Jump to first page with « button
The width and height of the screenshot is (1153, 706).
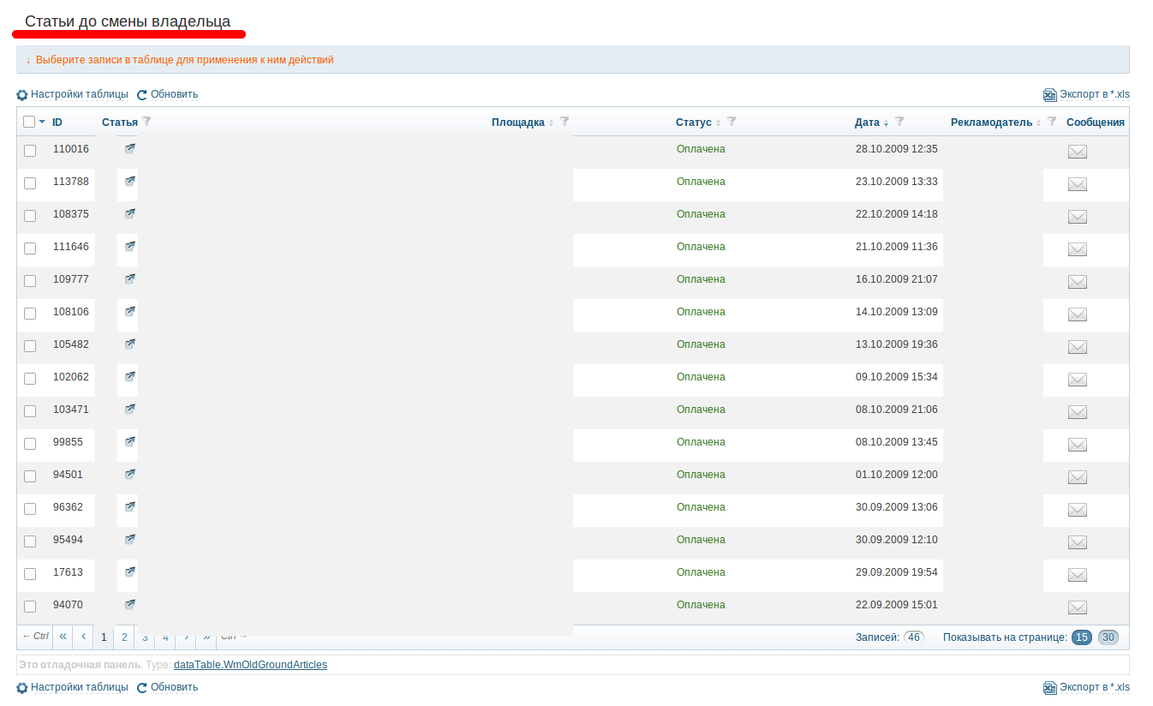pyautogui.click(x=63, y=637)
